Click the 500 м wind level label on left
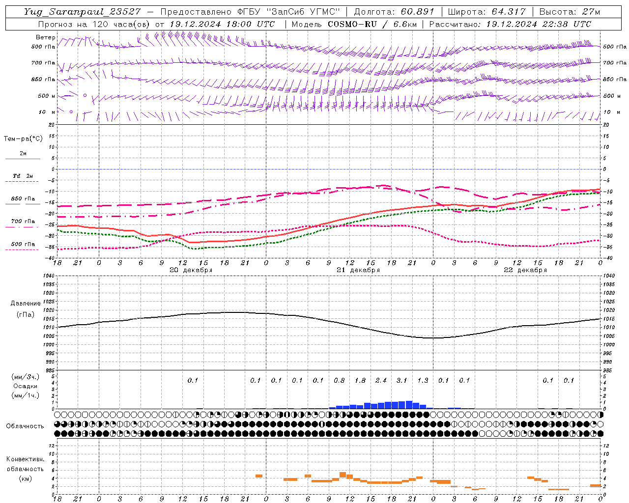The width and height of the screenshot is (629, 503). (x=47, y=96)
